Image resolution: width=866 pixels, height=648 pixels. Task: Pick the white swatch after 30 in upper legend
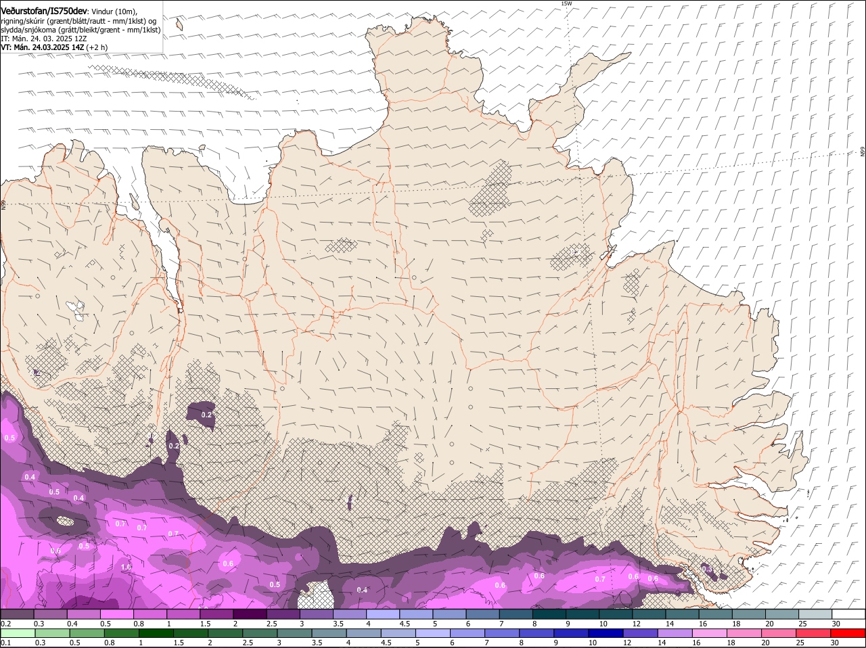coord(849,614)
